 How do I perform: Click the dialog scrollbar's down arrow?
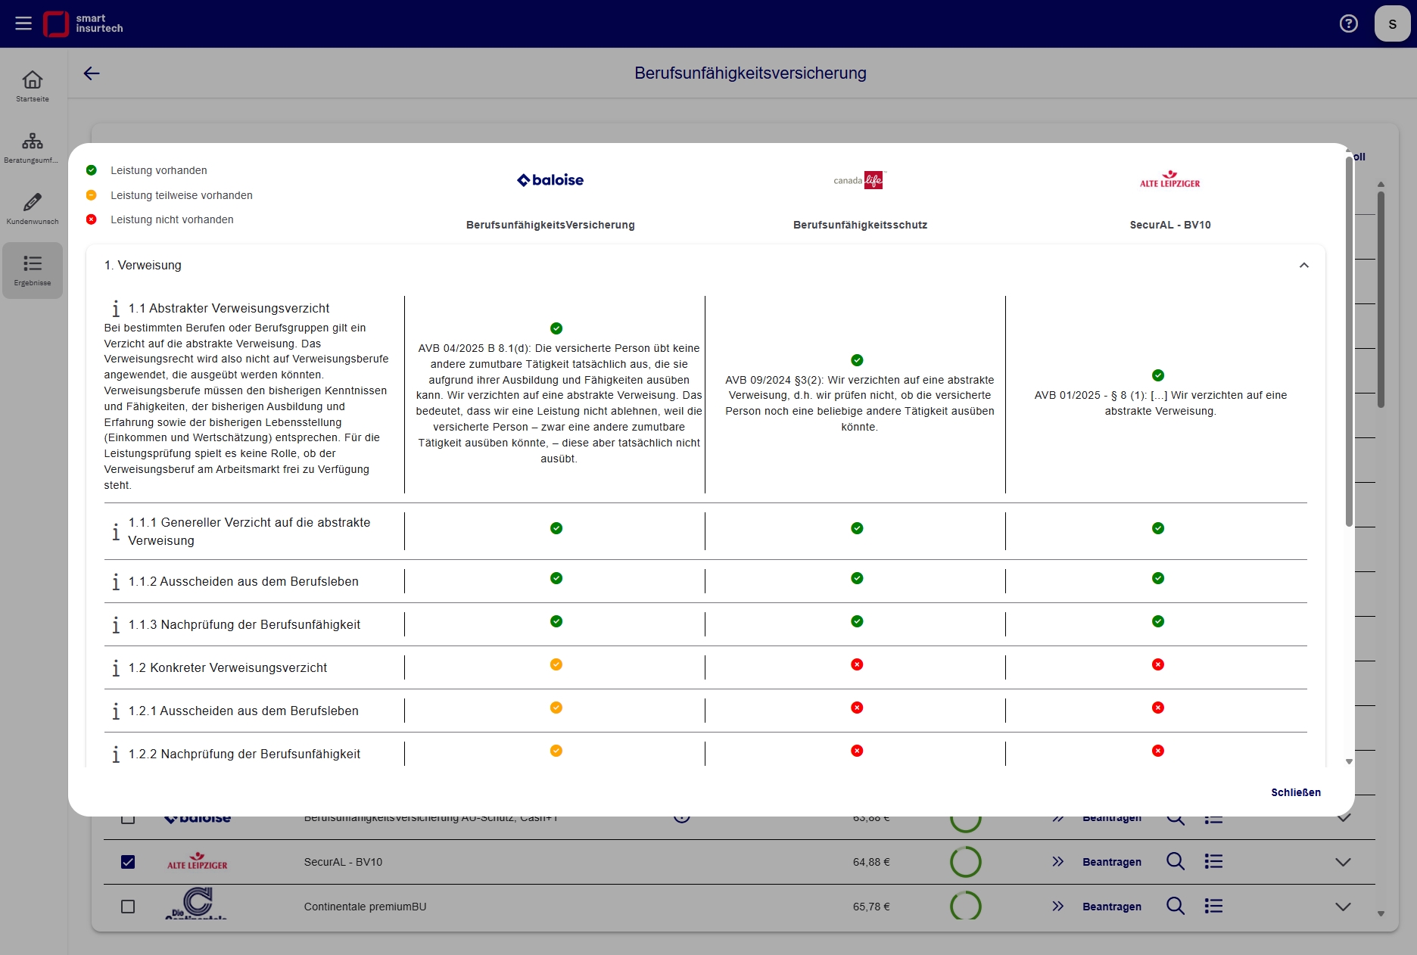point(1349,762)
